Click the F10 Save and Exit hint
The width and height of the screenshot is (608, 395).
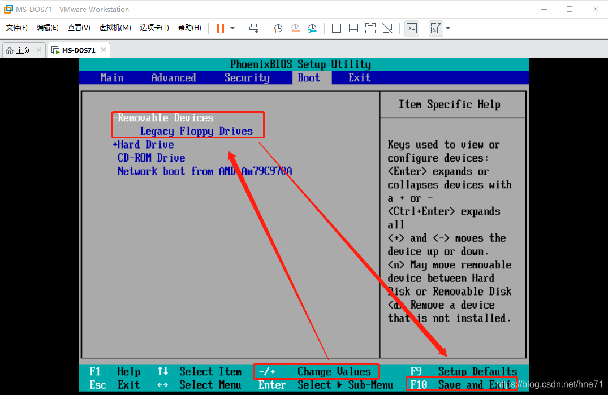462,384
